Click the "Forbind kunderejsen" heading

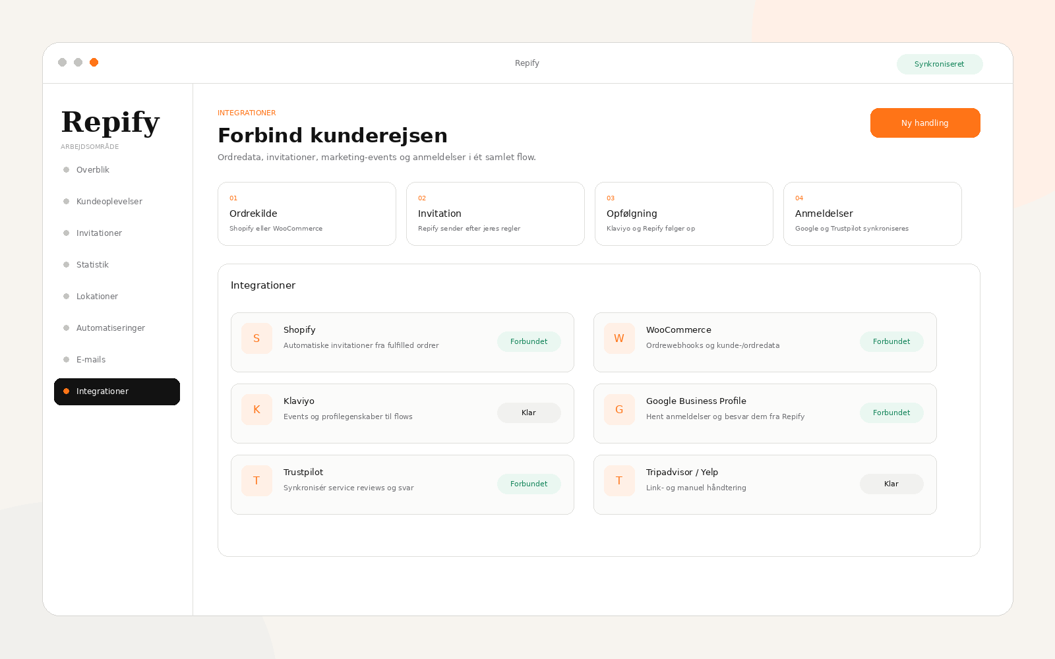pyautogui.click(x=332, y=135)
